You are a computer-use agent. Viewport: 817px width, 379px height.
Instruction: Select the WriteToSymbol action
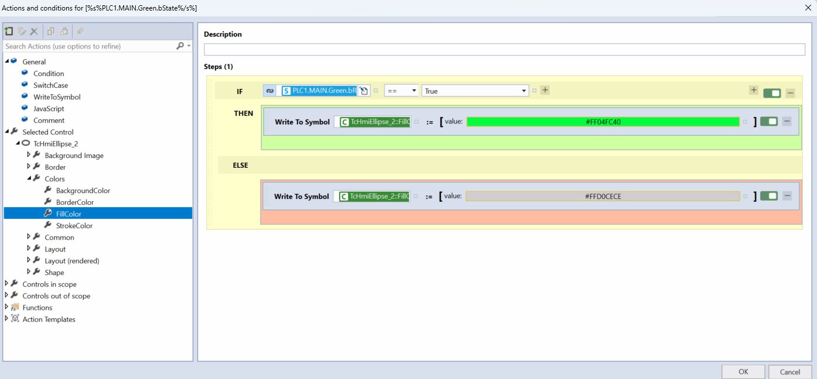(x=57, y=97)
